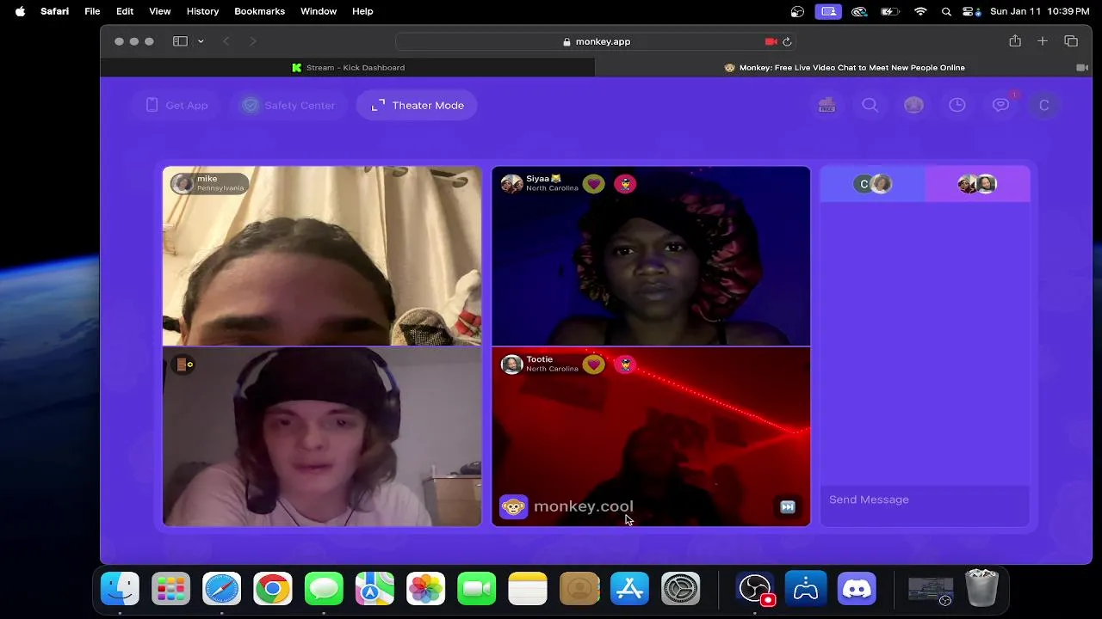
Task: Open the Wi-Fi menu
Action: (x=920, y=11)
